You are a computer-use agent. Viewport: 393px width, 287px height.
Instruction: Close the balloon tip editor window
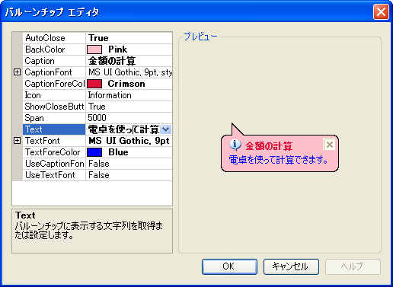381,11
